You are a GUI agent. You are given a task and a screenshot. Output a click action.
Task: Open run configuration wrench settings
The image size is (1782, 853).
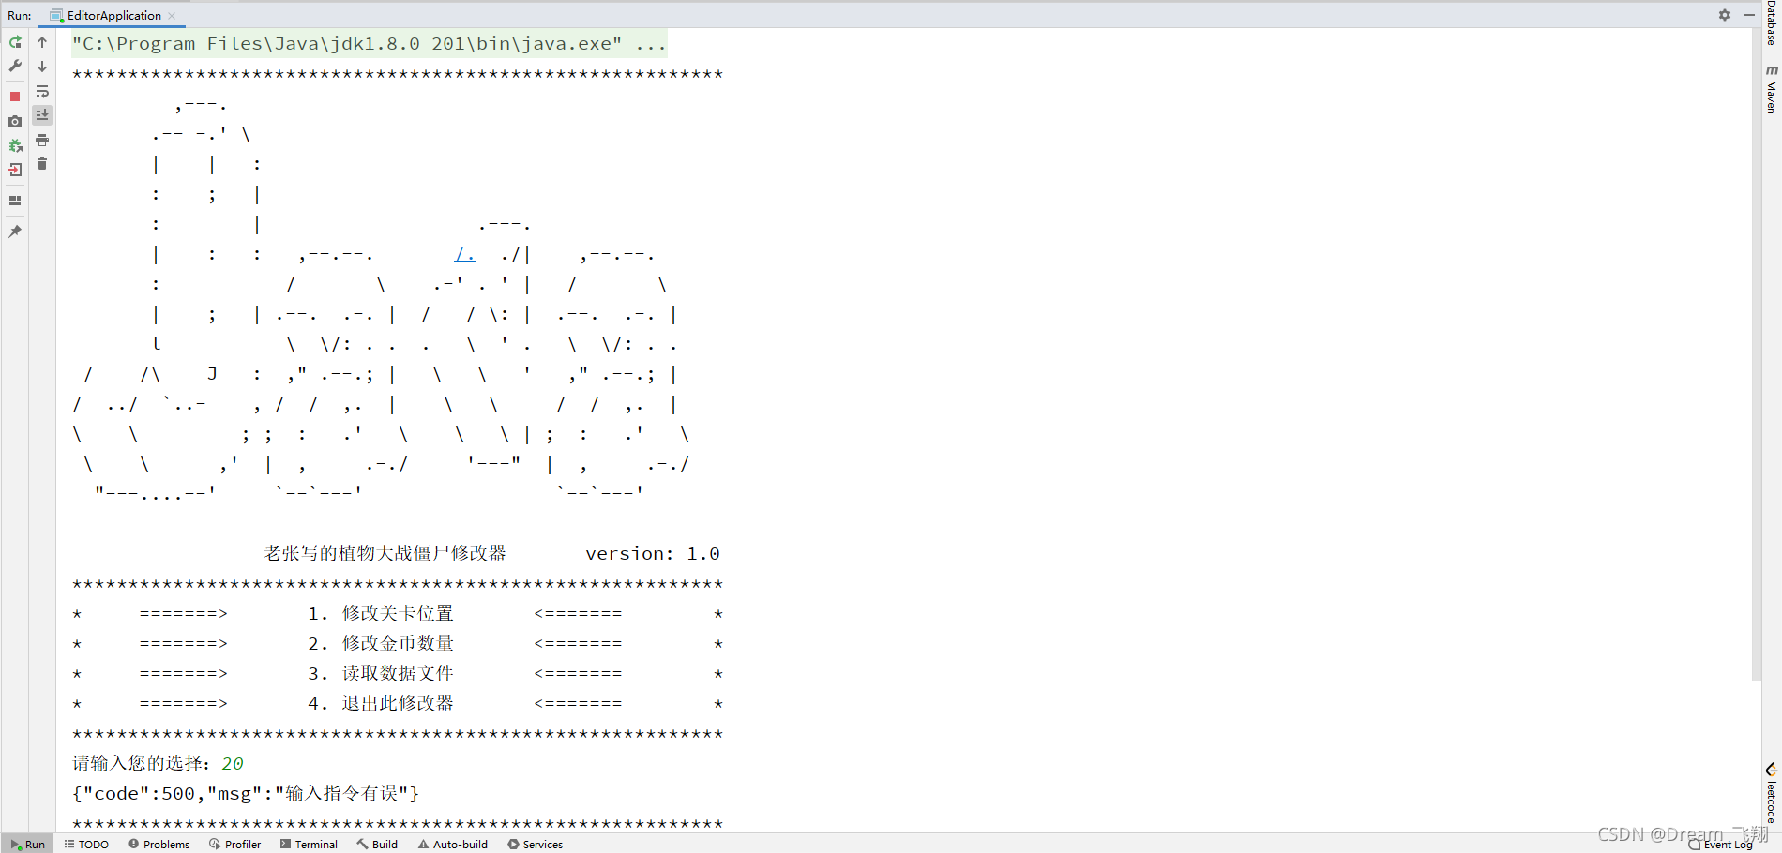[15, 67]
